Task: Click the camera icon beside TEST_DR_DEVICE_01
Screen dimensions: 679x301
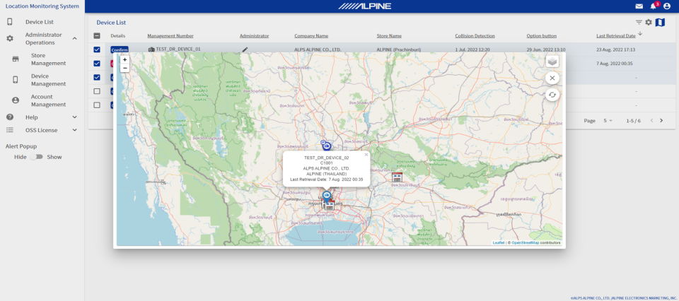Action: pyautogui.click(x=151, y=49)
